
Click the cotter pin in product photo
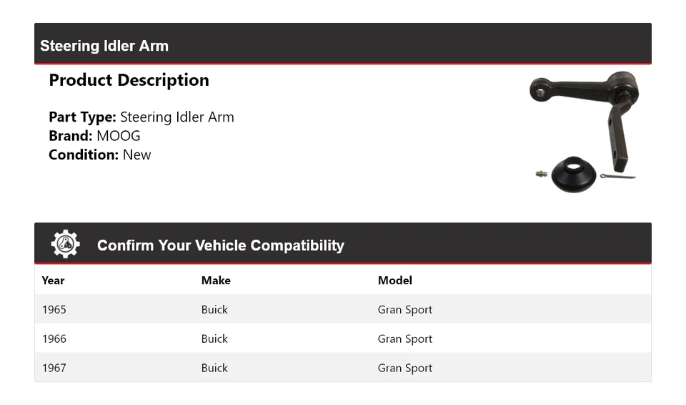point(617,176)
